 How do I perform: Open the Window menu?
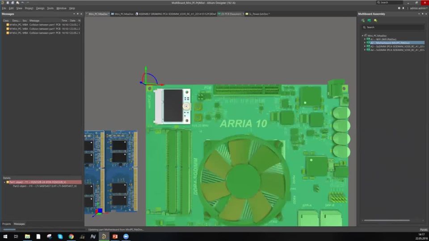pyautogui.click(x=61, y=8)
